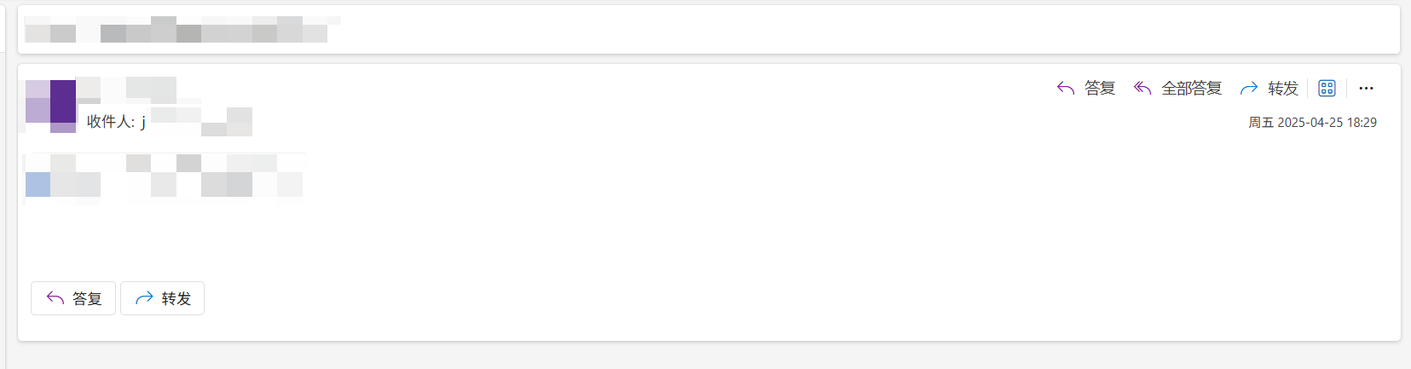Open the apps grid icon beside 转发
The image size is (1411, 369).
(x=1327, y=88)
